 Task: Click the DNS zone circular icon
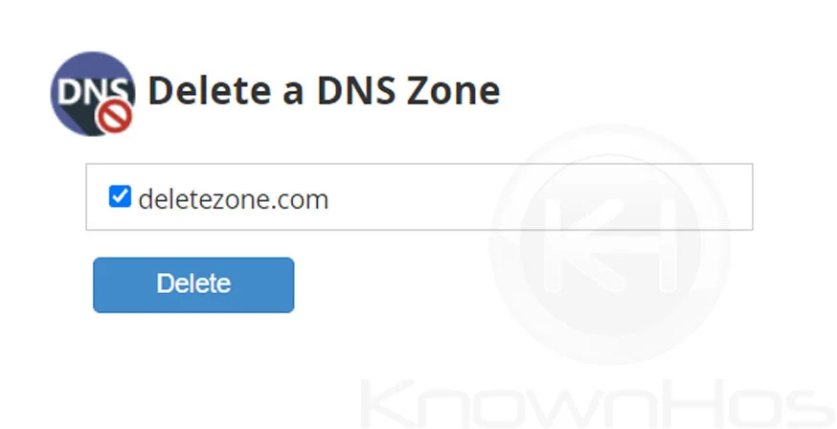click(93, 94)
